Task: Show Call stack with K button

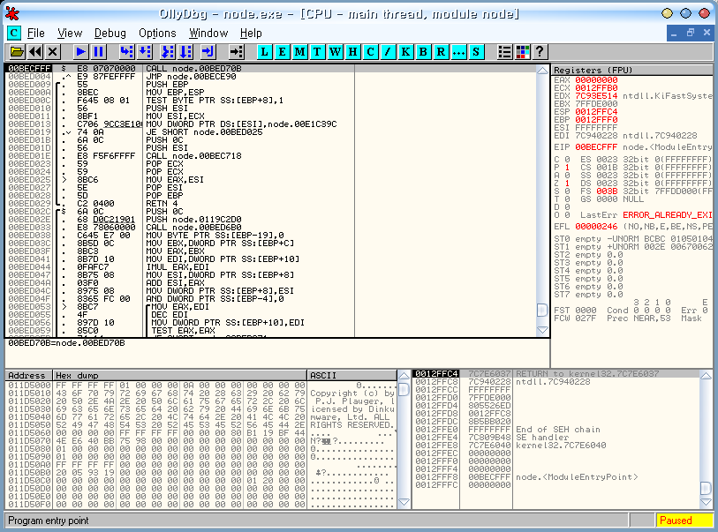Action: [405, 52]
